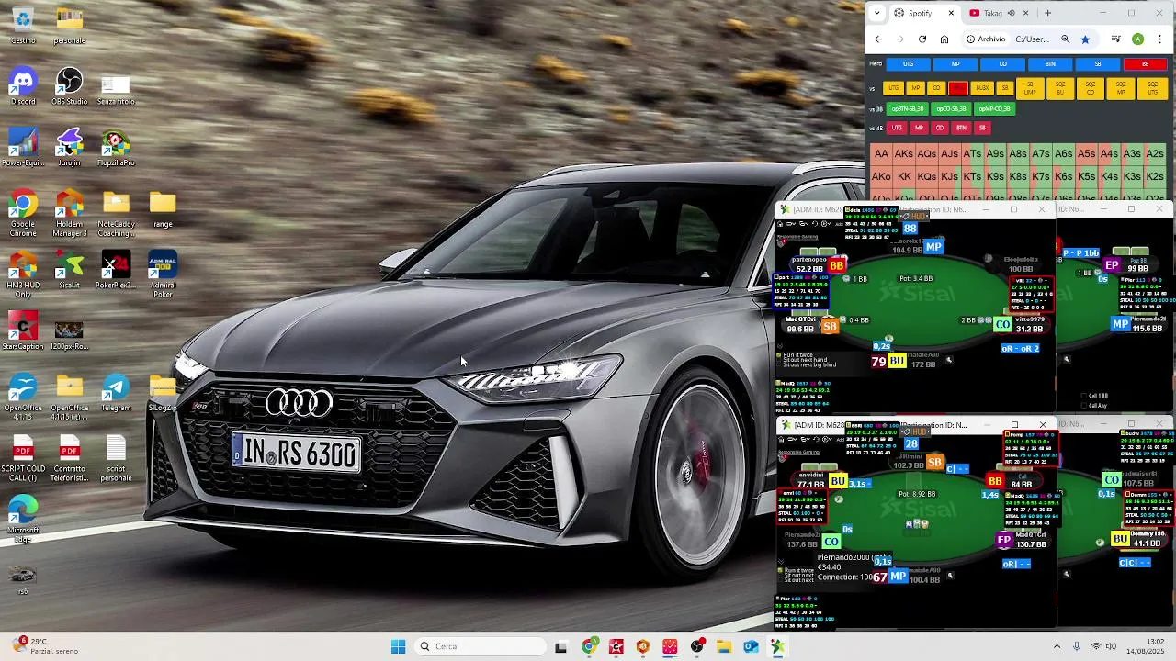
Task: Select the Cestino recycle bin icon
Action: tap(23, 26)
